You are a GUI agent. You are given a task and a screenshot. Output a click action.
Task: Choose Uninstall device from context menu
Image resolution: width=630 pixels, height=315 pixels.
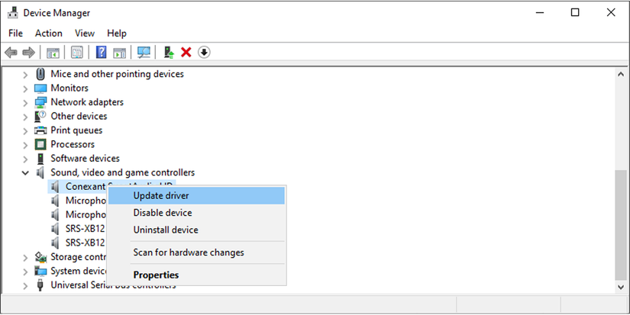coord(196,230)
